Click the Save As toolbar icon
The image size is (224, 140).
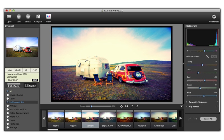coord(28,17)
